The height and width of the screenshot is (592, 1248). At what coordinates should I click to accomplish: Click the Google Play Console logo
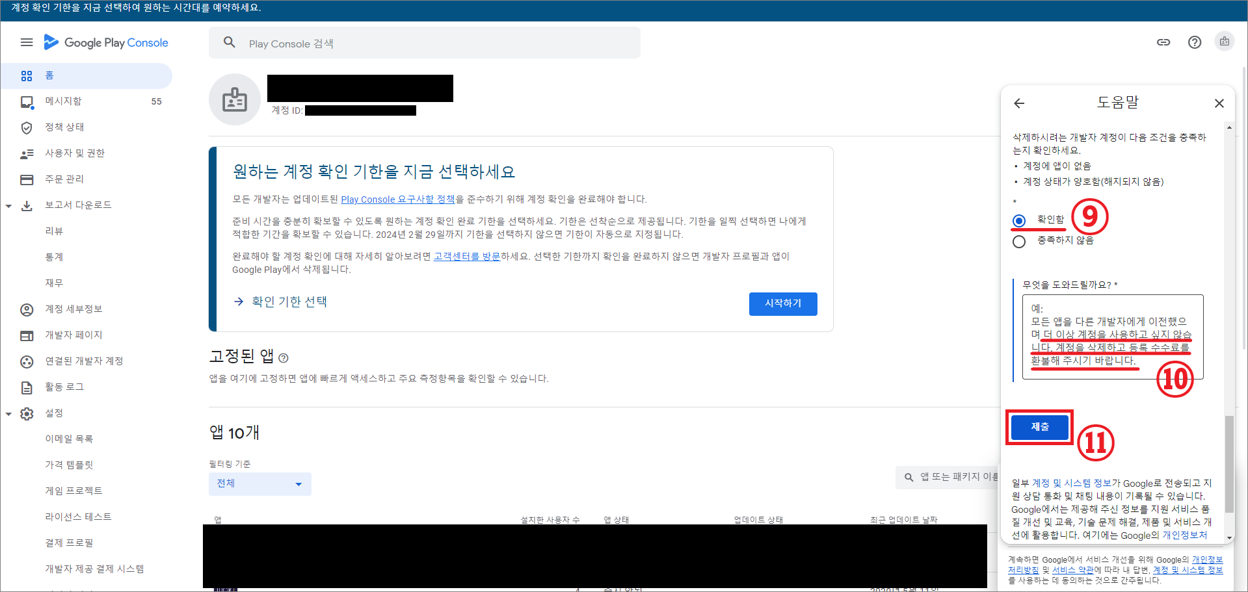click(x=106, y=42)
